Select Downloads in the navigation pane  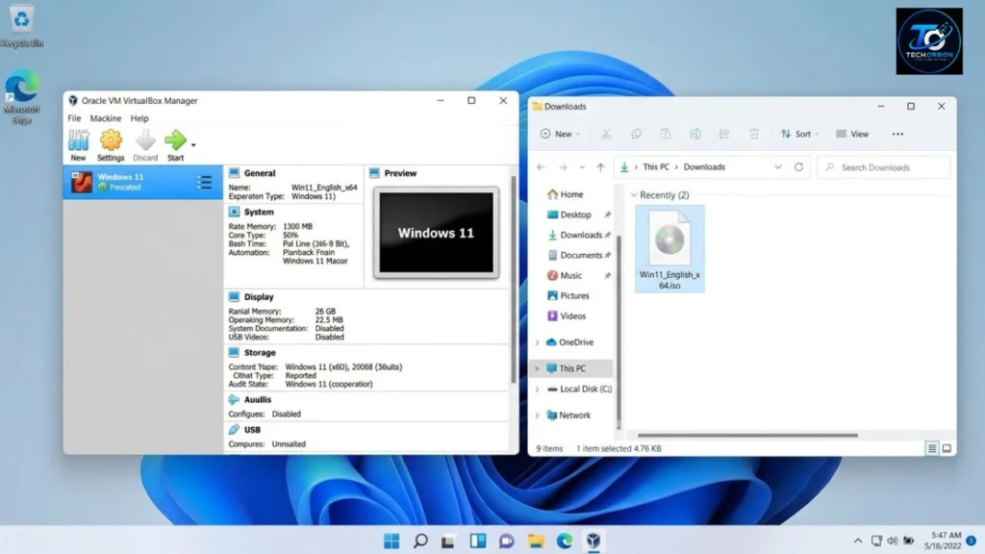574,235
